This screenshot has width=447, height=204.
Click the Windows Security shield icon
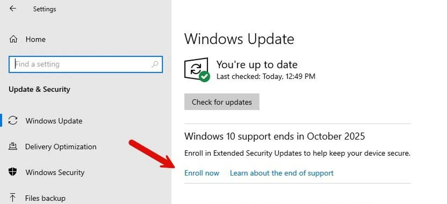click(x=13, y=172)
